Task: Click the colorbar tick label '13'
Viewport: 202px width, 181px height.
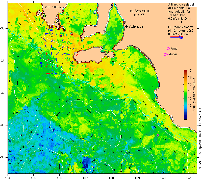Action: coord(190,99)
